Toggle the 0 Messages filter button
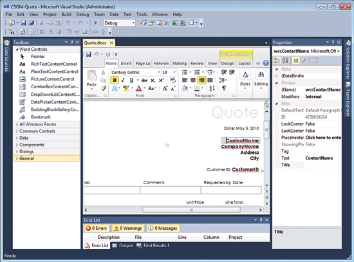Screen dimensions: 354x262 163,229
